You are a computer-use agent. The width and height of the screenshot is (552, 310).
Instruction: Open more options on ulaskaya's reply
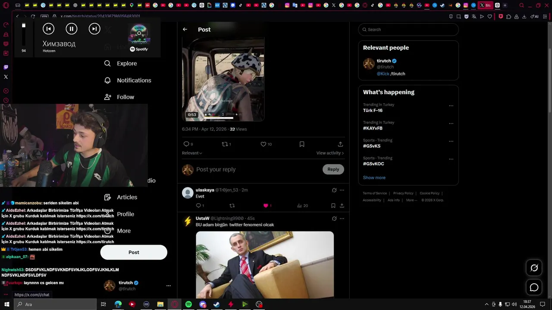[x=342, y=190]
